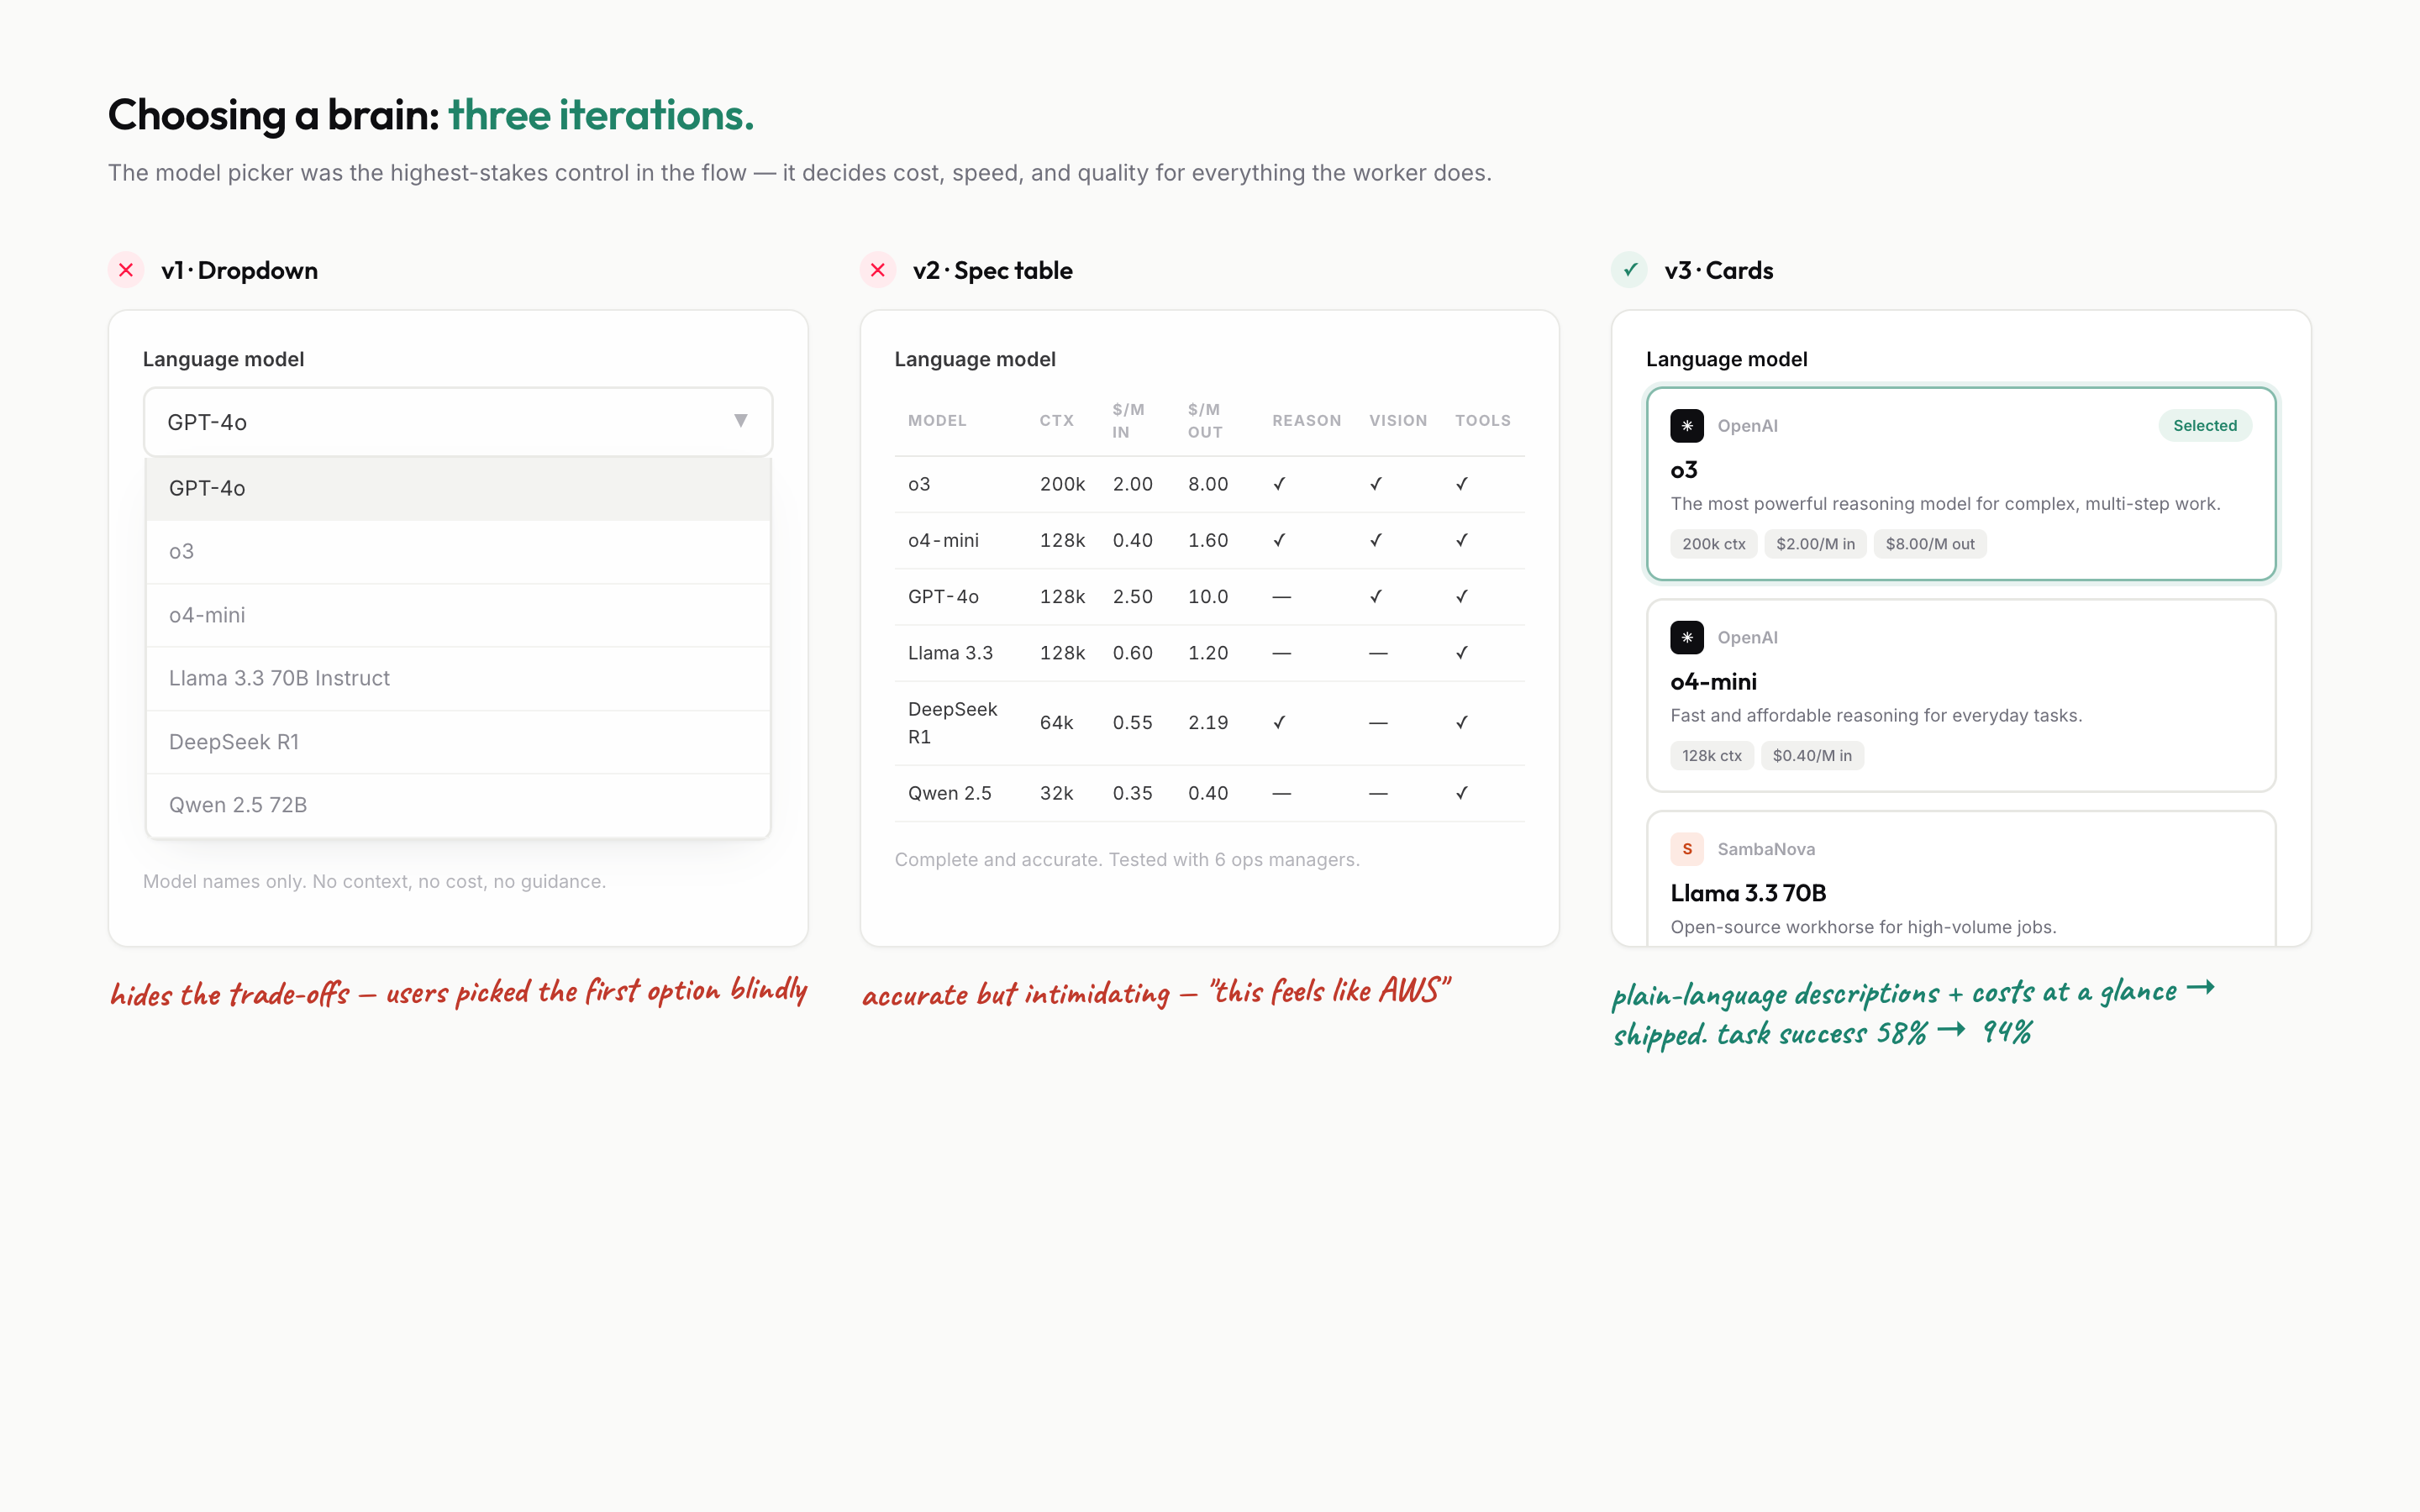Click the 128k ctx chip on o4-mini card
Viewport: 2420px width, 1512px height.
tap(1711, 756)
